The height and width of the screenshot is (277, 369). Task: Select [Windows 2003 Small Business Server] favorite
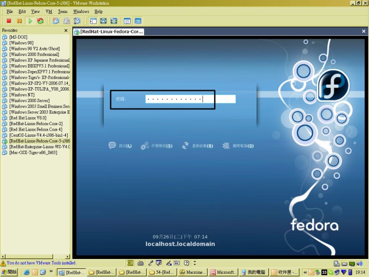click(40, 106)
